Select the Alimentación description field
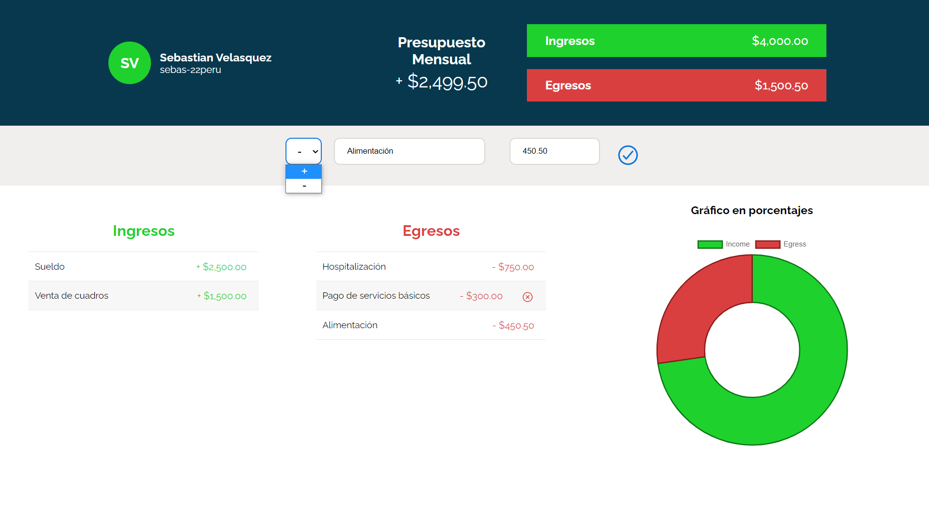 409,151
